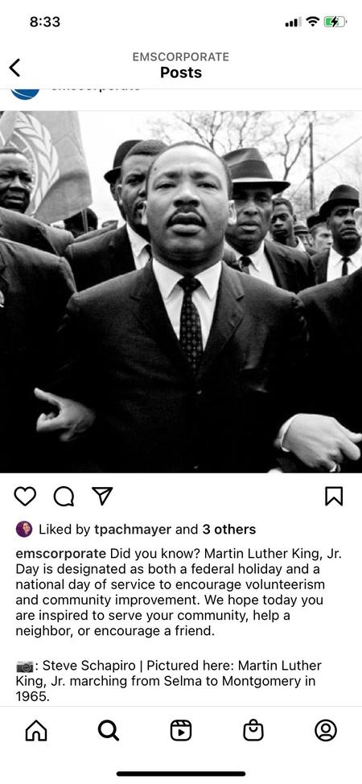Go to the Home tab
Viewport: 362px width, 784px height.
(x=36, y=731)
